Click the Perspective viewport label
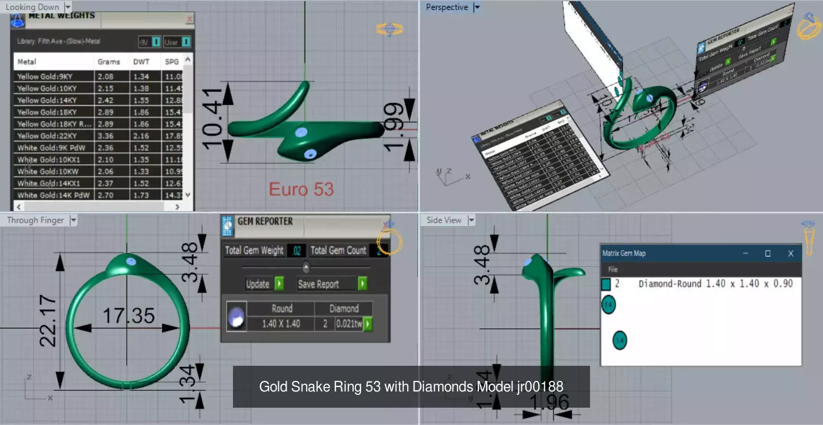The image size is (823, 425). pyautogui.click(x=446, y=7)
